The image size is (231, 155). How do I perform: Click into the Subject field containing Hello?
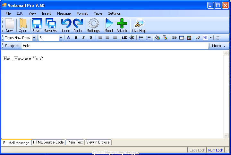(115, 46)
